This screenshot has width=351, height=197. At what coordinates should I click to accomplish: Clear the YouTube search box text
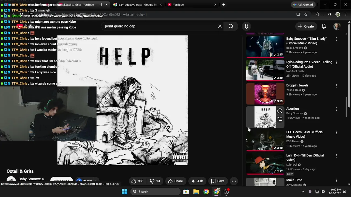(220, 26)
